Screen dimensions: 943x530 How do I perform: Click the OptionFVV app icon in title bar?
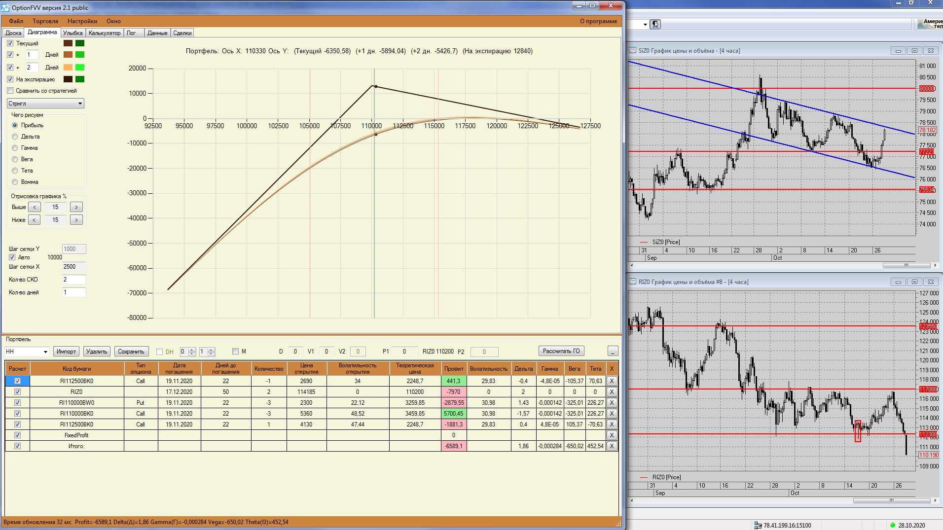pos(6,7)
